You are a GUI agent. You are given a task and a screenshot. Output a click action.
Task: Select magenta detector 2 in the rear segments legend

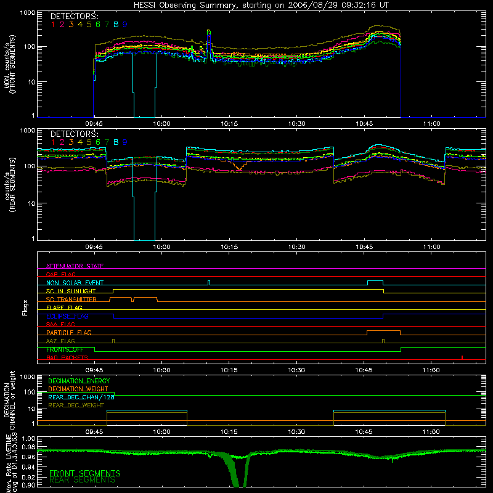click(x=62, y=142)
